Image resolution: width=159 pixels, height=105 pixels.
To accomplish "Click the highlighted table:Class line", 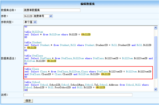I will coord(32,69).
